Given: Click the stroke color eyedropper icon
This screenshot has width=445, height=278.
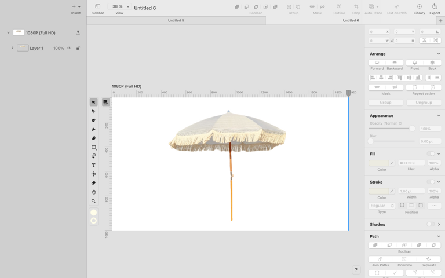Looking at the screenshot, I should tap(392, 191).
